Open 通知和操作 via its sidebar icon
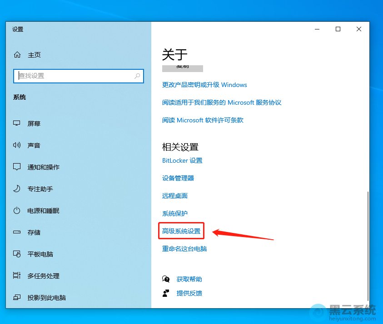The image size is (383, 324). pos(17,167)
